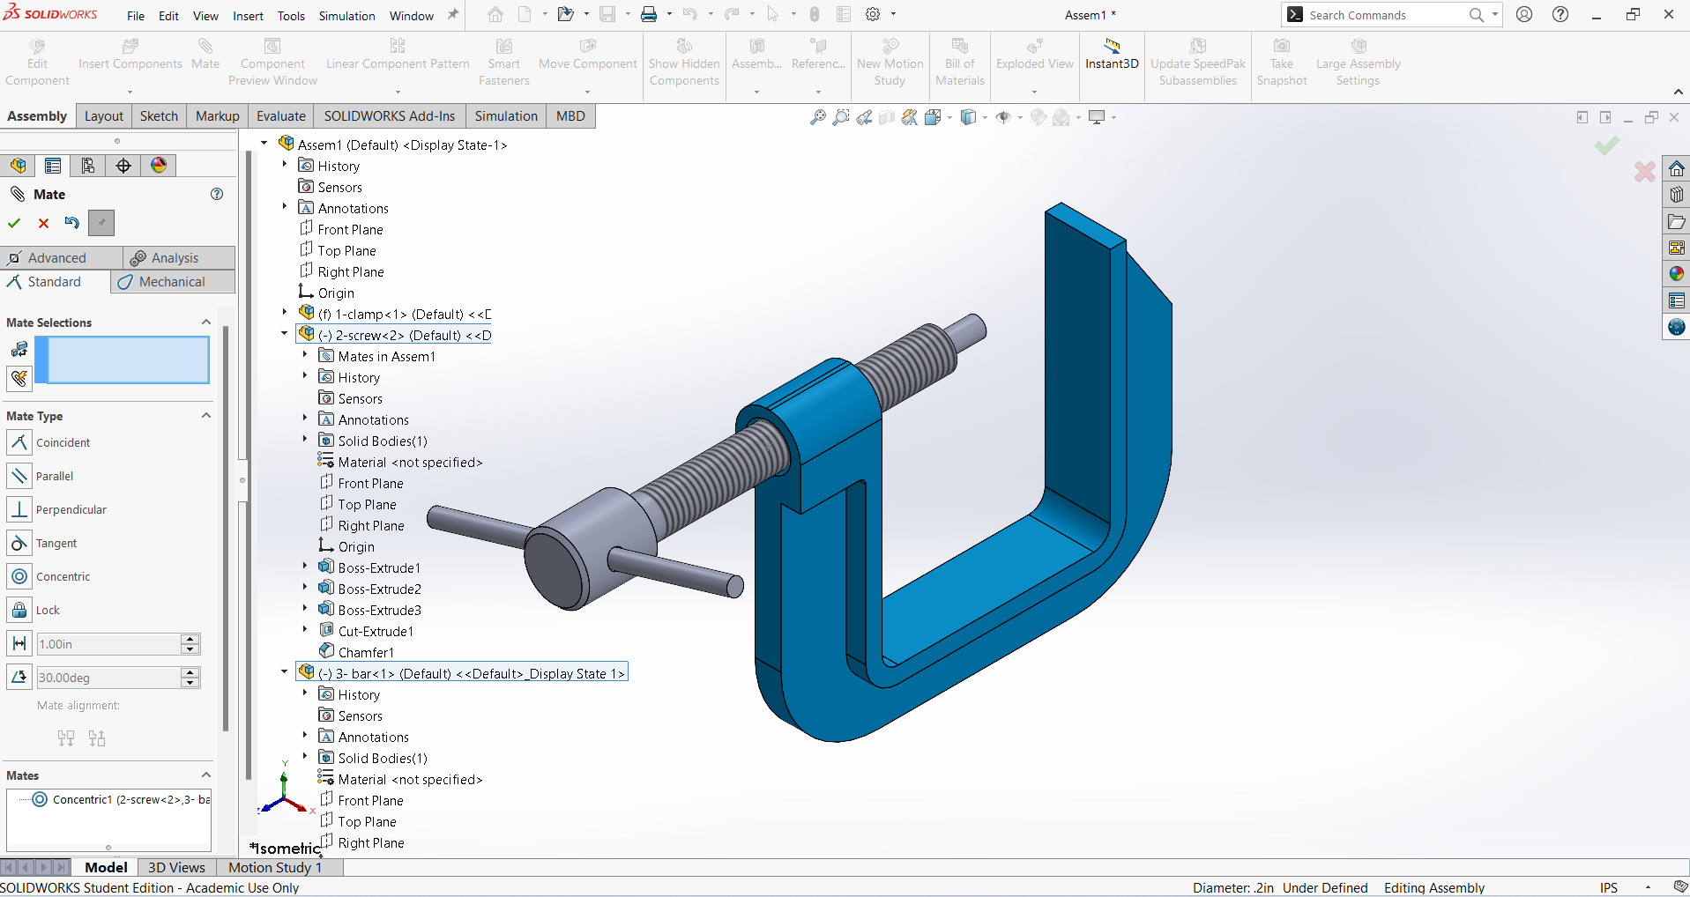
Task: Open Mate help question mark
Action: pos(217,194)
